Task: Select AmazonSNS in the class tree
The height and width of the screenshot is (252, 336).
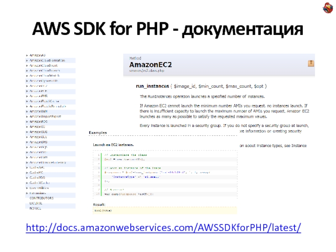Action: (38, 142)
